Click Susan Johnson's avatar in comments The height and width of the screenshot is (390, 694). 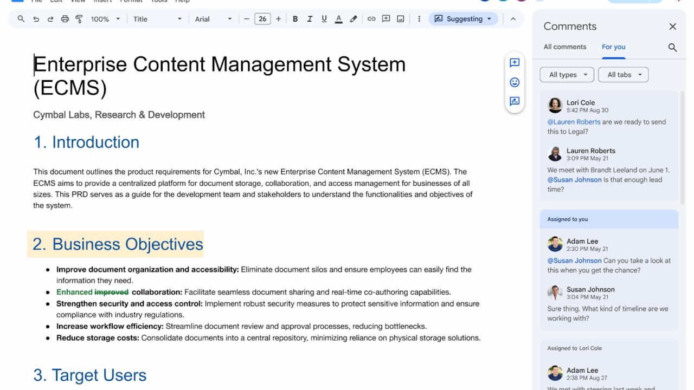pos(555,292)
